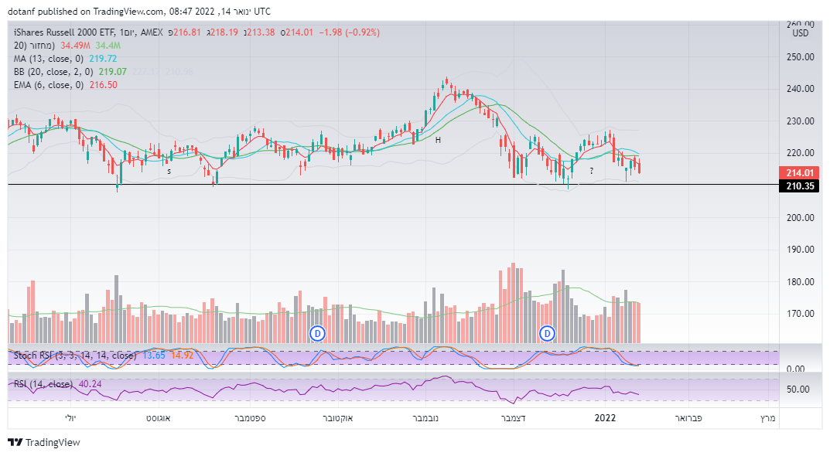Click the low price value 213.38 in legend

click(261, 32)
